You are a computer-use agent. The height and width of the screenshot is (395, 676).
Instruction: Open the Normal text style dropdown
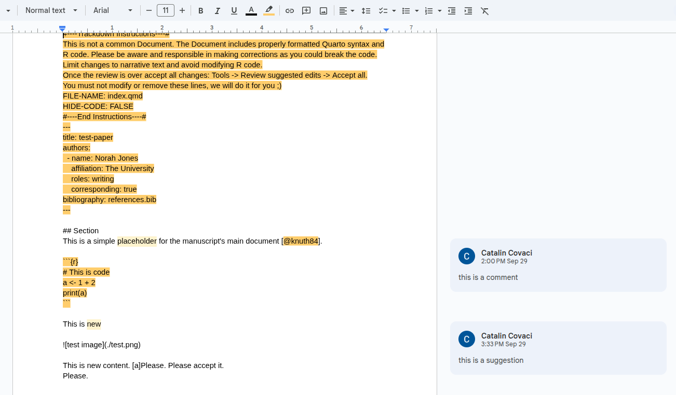coord(51,10)
